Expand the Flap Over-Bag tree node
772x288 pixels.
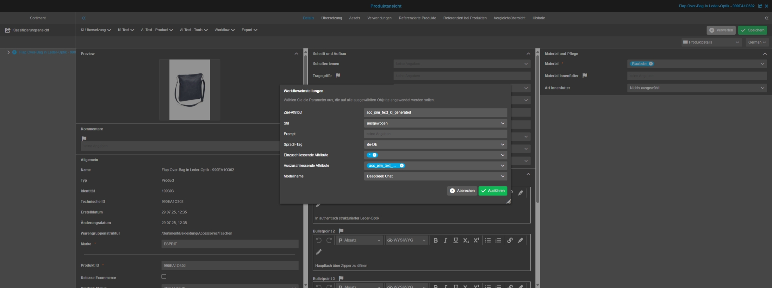pos(9,52)
